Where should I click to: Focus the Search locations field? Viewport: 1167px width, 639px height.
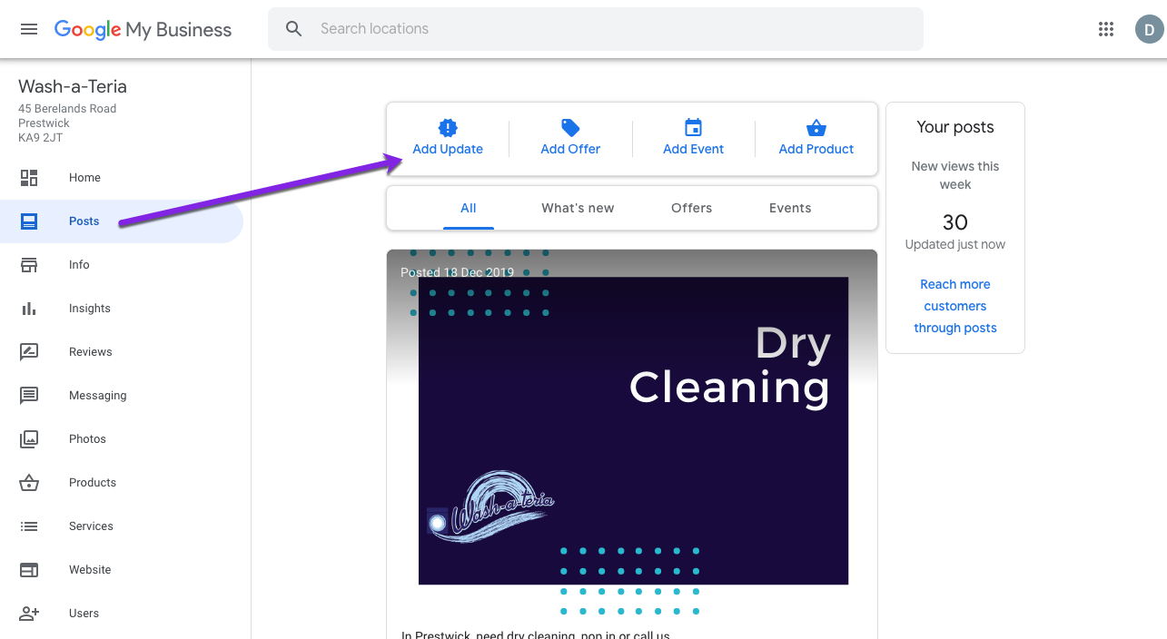pos(596,29)
